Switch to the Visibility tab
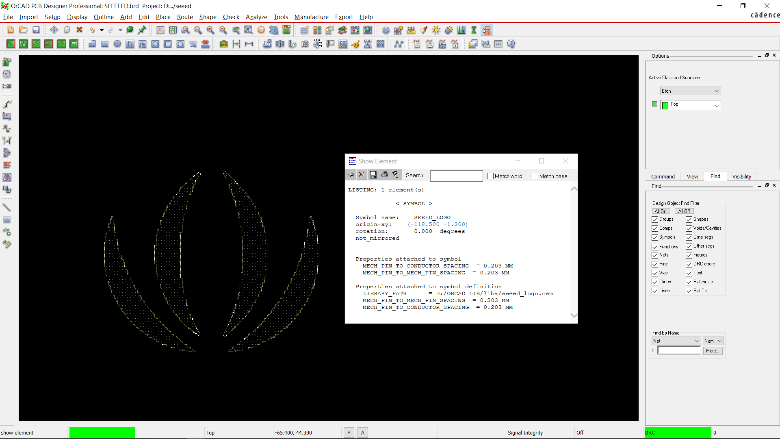780x439 pixels. [741, 176]
